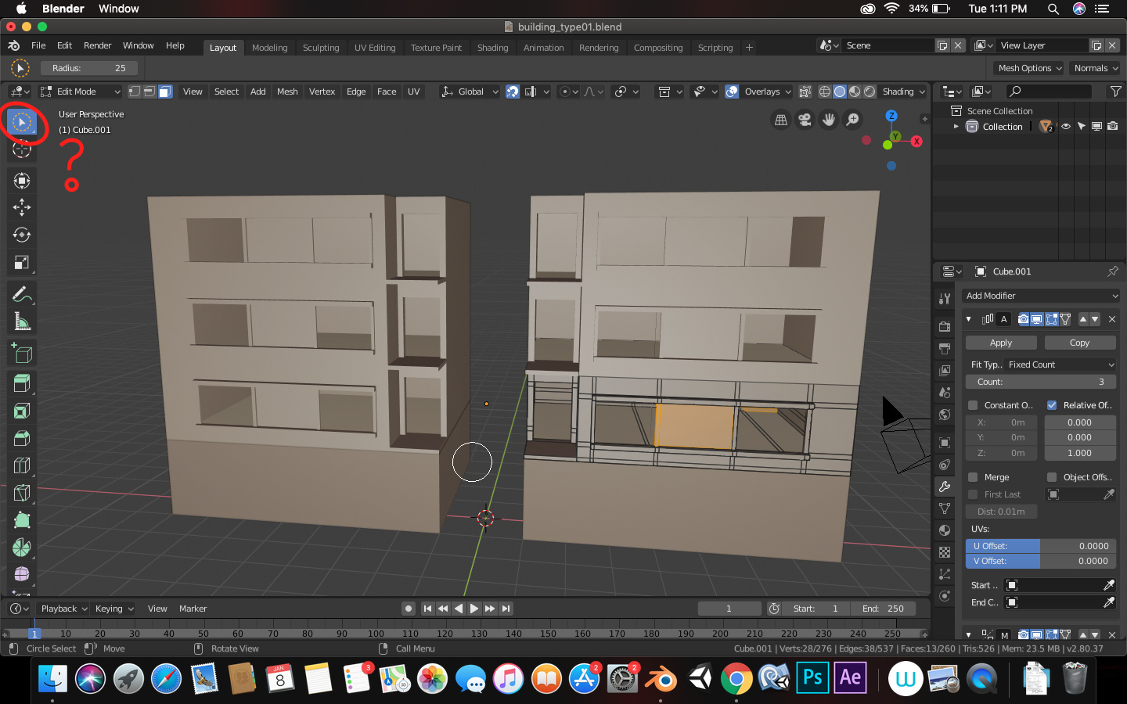Switch to Material Properties tab
Image resolution: width=1127 pixels, height=704 pixels.
click(944, 530)
